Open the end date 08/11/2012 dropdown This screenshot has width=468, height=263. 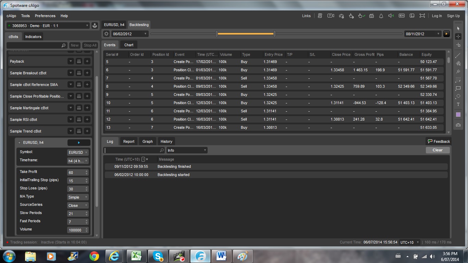click(x=423, y=34)
